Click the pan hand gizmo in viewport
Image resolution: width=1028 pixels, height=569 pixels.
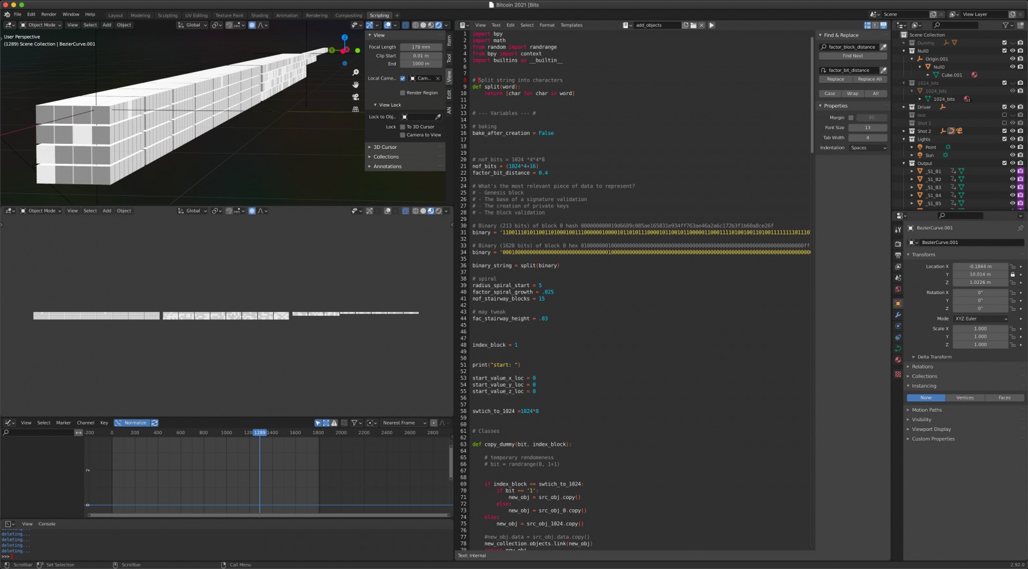click(x=355, y=85)
